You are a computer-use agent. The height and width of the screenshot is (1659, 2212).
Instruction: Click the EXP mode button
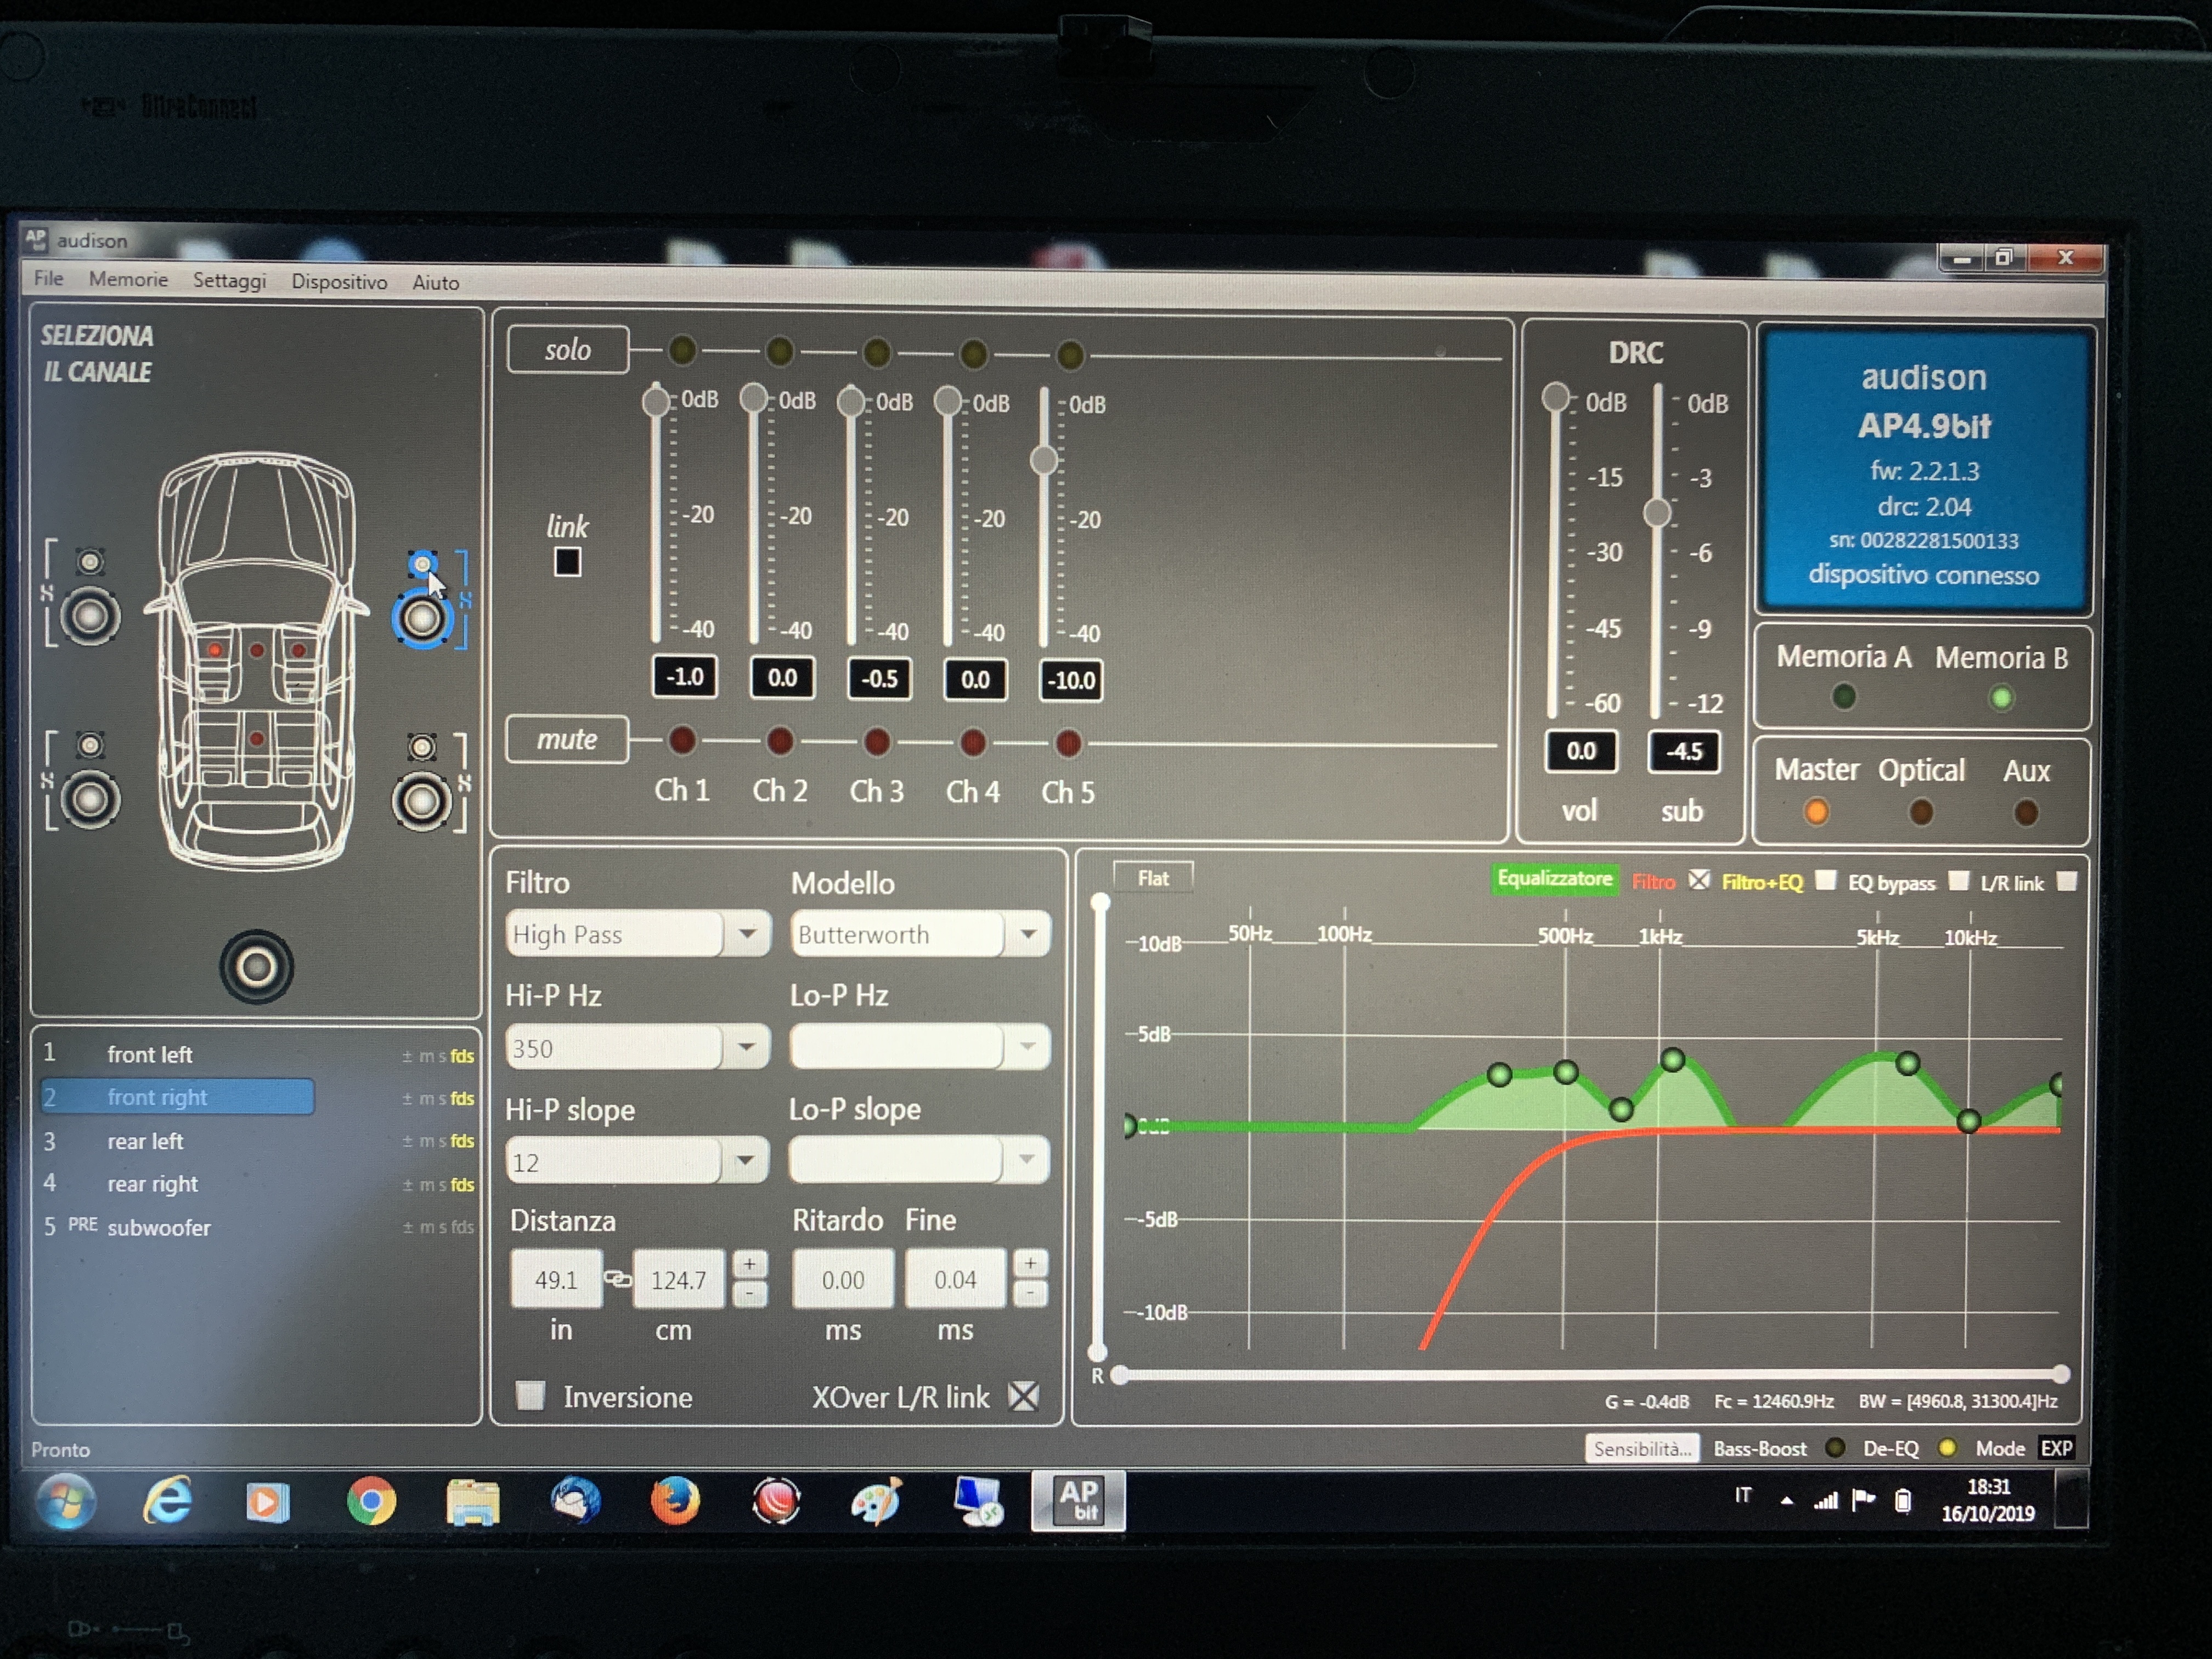2057,1448
